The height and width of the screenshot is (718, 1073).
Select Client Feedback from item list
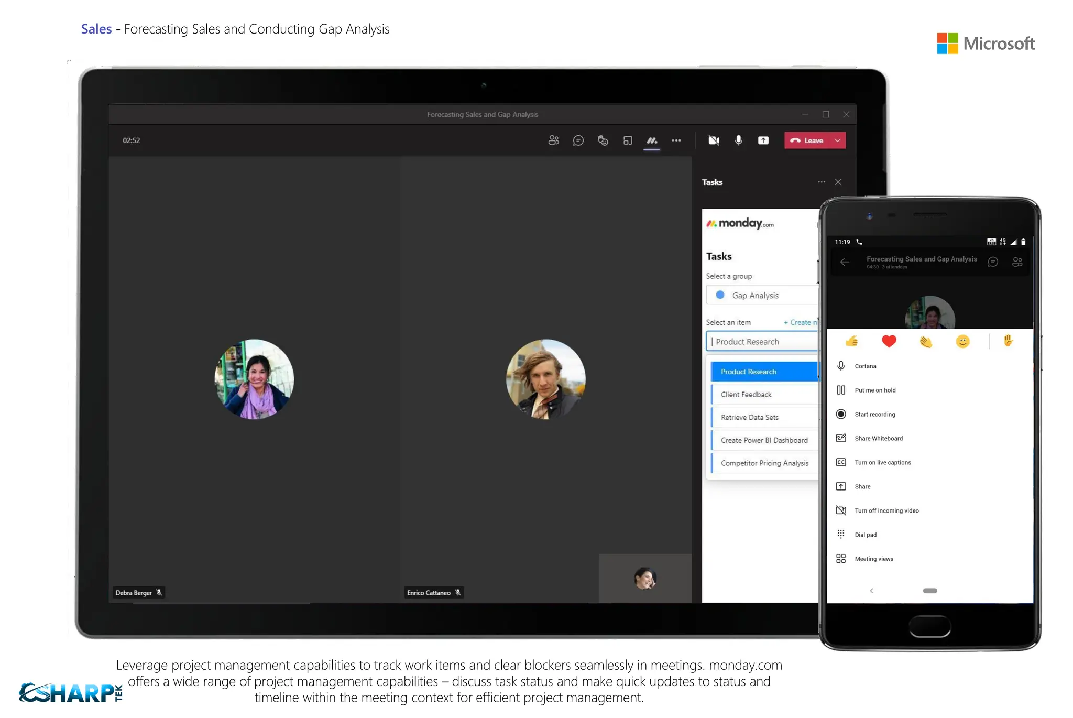tap(746, 395)
